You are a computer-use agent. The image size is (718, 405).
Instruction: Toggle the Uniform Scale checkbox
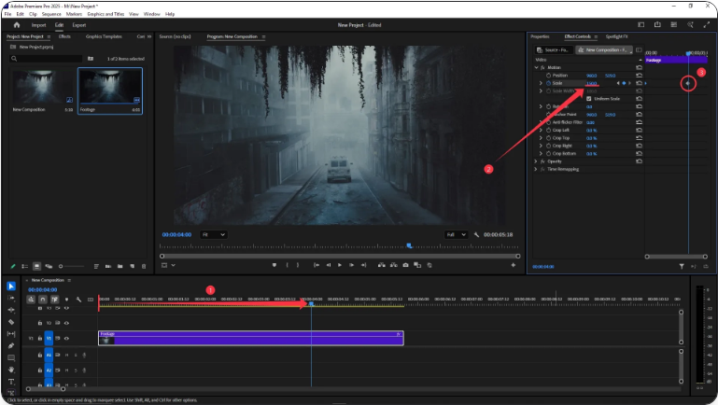(588, 98)
